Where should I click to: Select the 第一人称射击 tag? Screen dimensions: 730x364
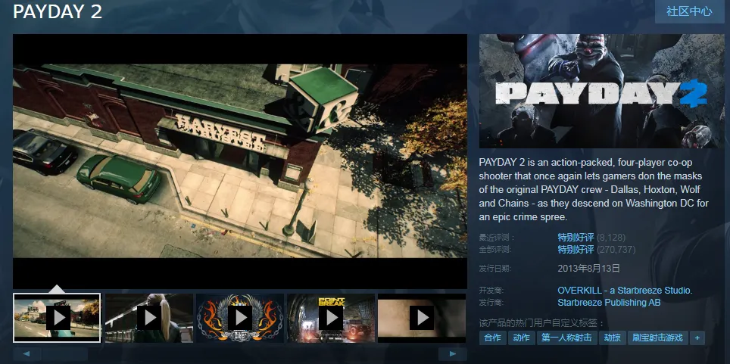pos(566,338)
